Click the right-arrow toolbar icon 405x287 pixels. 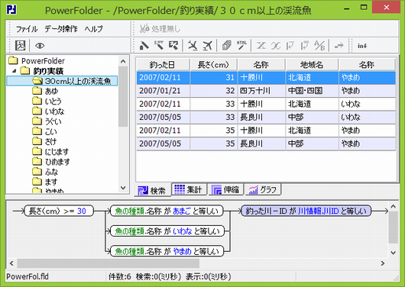339,46
